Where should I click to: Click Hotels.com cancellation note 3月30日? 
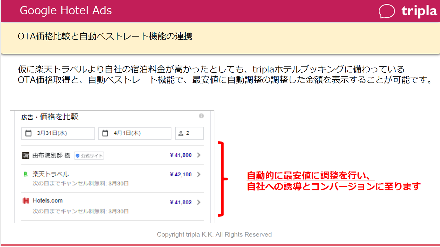pyautogui.click(x=81, y=211)
